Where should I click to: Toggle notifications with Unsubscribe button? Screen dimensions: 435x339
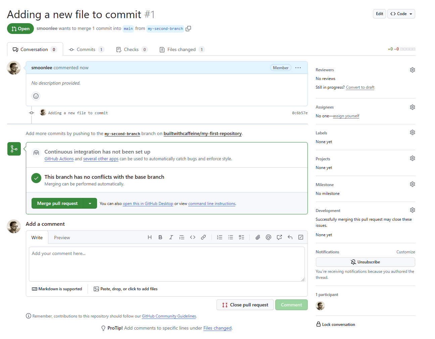point(365,262)
